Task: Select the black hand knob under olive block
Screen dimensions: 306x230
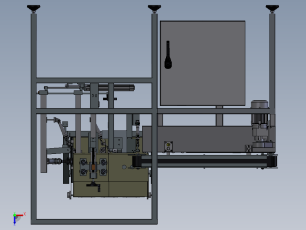Action: [94, 186]
